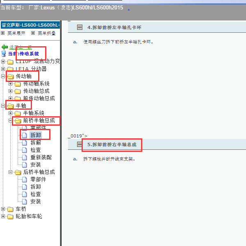Select 拆解 tree item
This screenshot has height=246, width=246.
[x=36, y=142]
